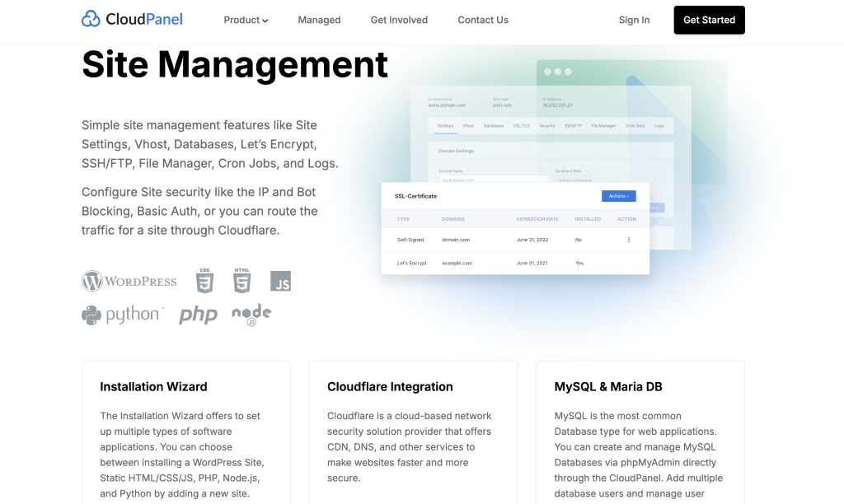Click the TYPE column header

pos(403,219)
